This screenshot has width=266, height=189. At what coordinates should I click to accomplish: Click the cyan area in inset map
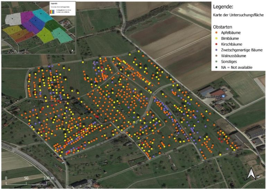click(x=42, y=15)
